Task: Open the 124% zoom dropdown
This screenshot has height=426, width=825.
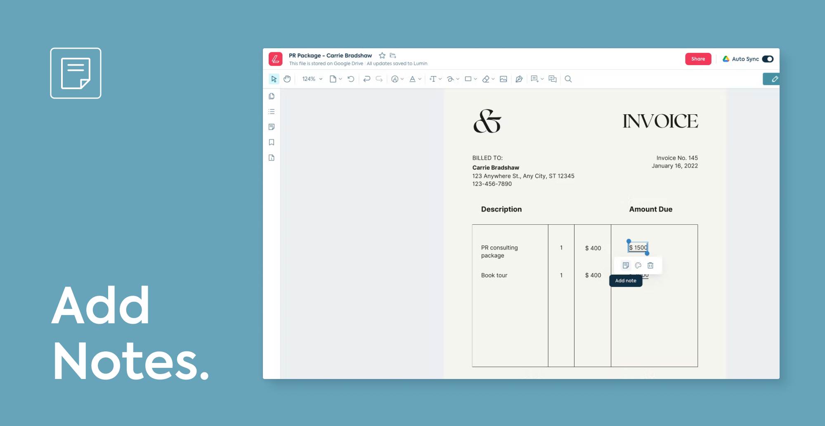Action: click(x=312, y=79)
